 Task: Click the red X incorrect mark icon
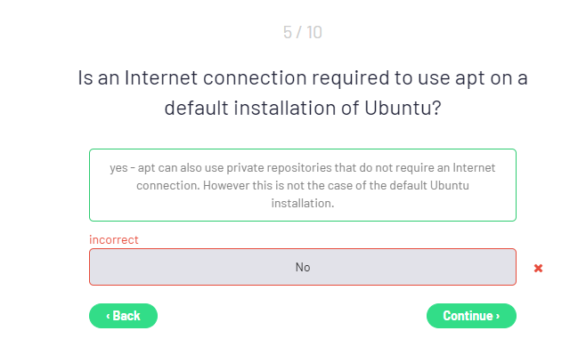(538, 268)
